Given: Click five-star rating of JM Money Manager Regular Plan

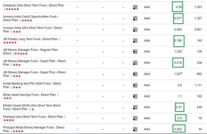Looking at the screenshot, I should [x=21, y=54].
